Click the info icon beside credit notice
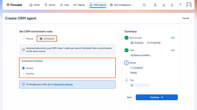This screenshot has height=110, width=197. tap(23, 50)
